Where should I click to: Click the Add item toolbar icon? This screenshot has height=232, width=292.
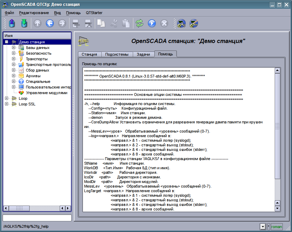76,24
